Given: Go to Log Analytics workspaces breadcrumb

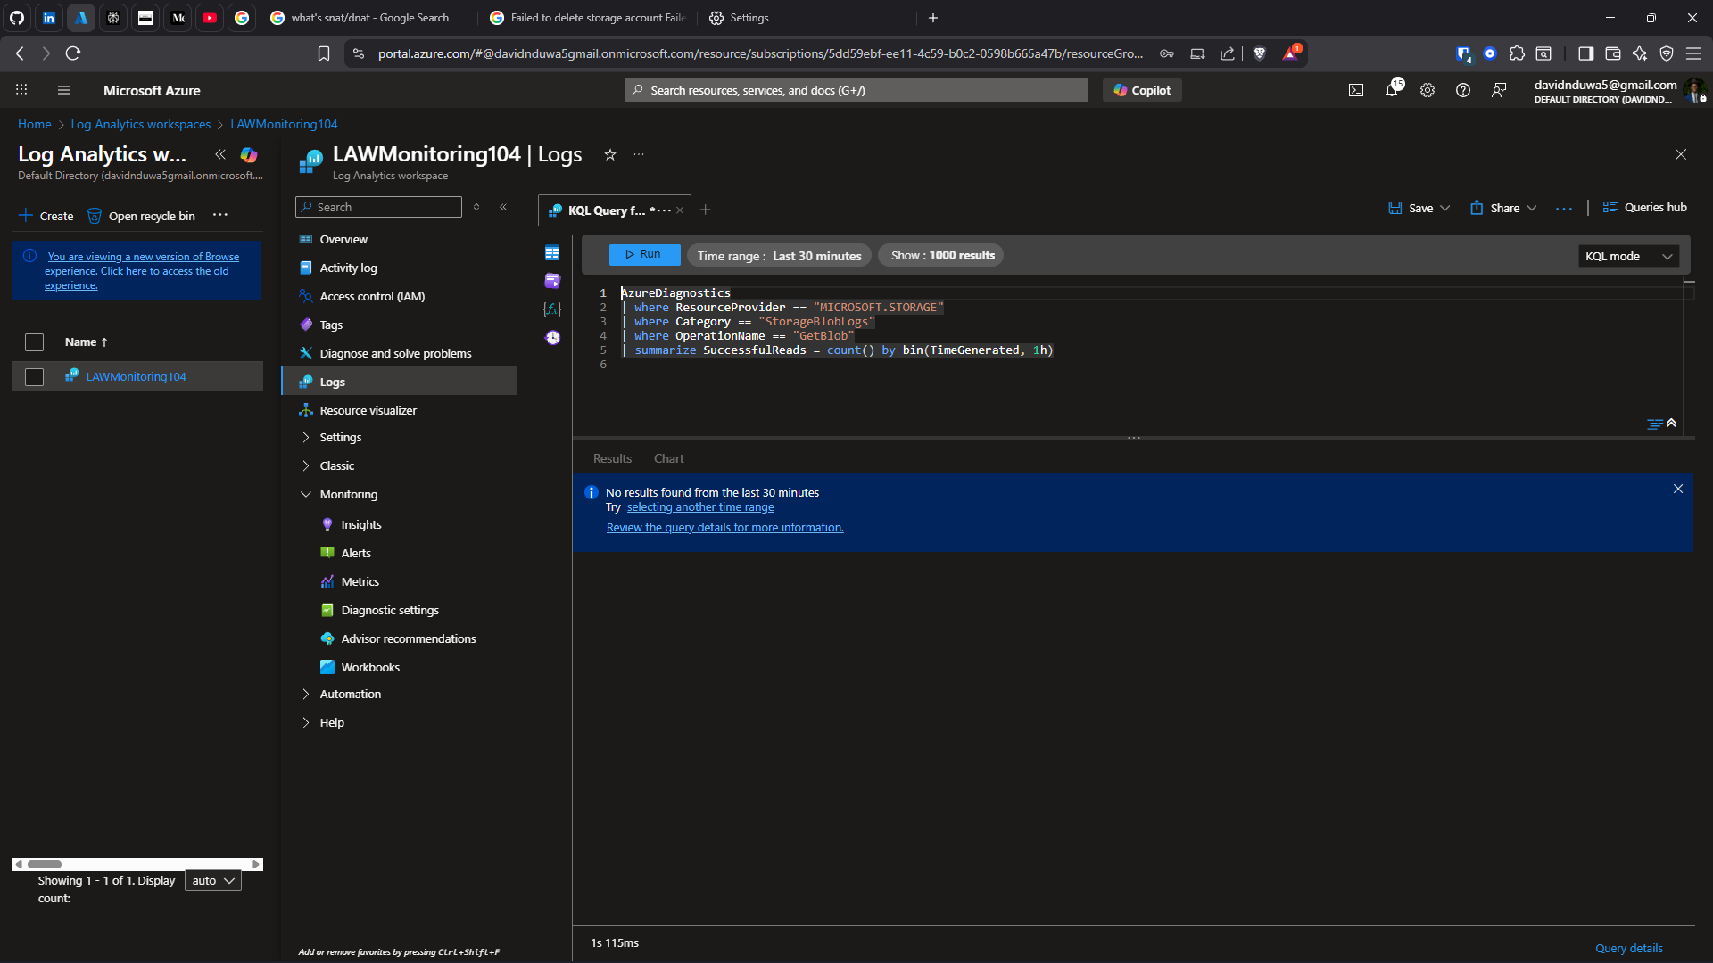Looking at the screenshot, I should coord(141,124).
